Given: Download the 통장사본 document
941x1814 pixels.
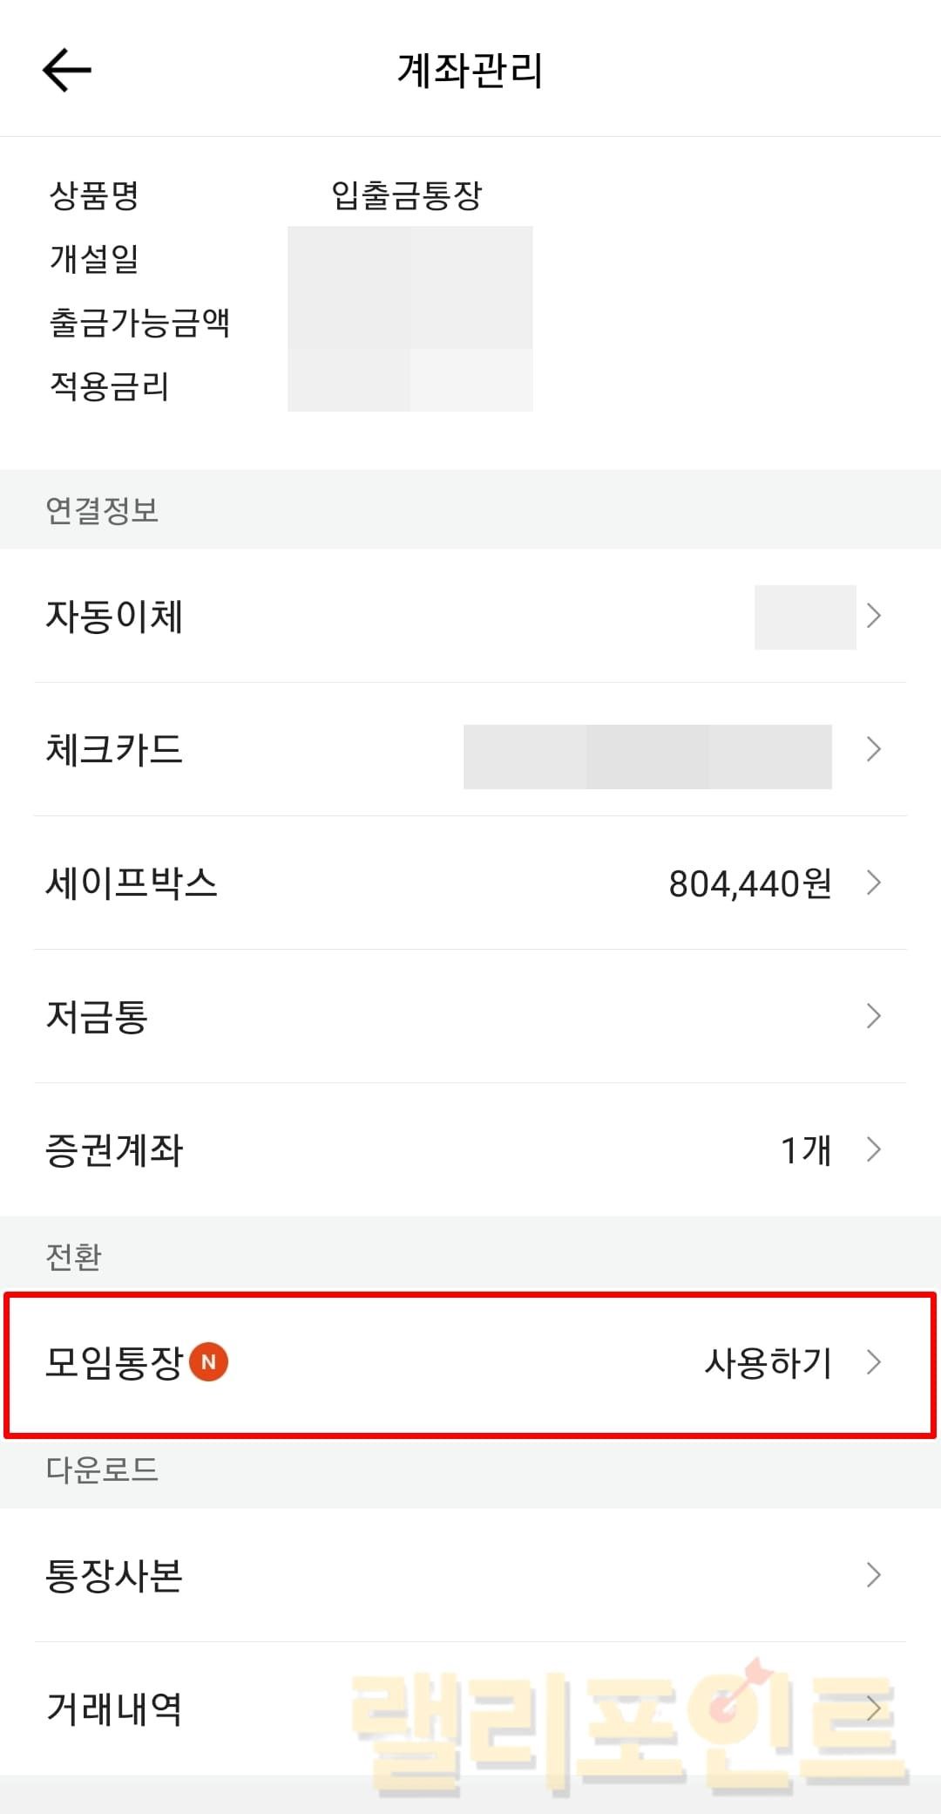Looking at the screenshot, I should pos(114,1575).
